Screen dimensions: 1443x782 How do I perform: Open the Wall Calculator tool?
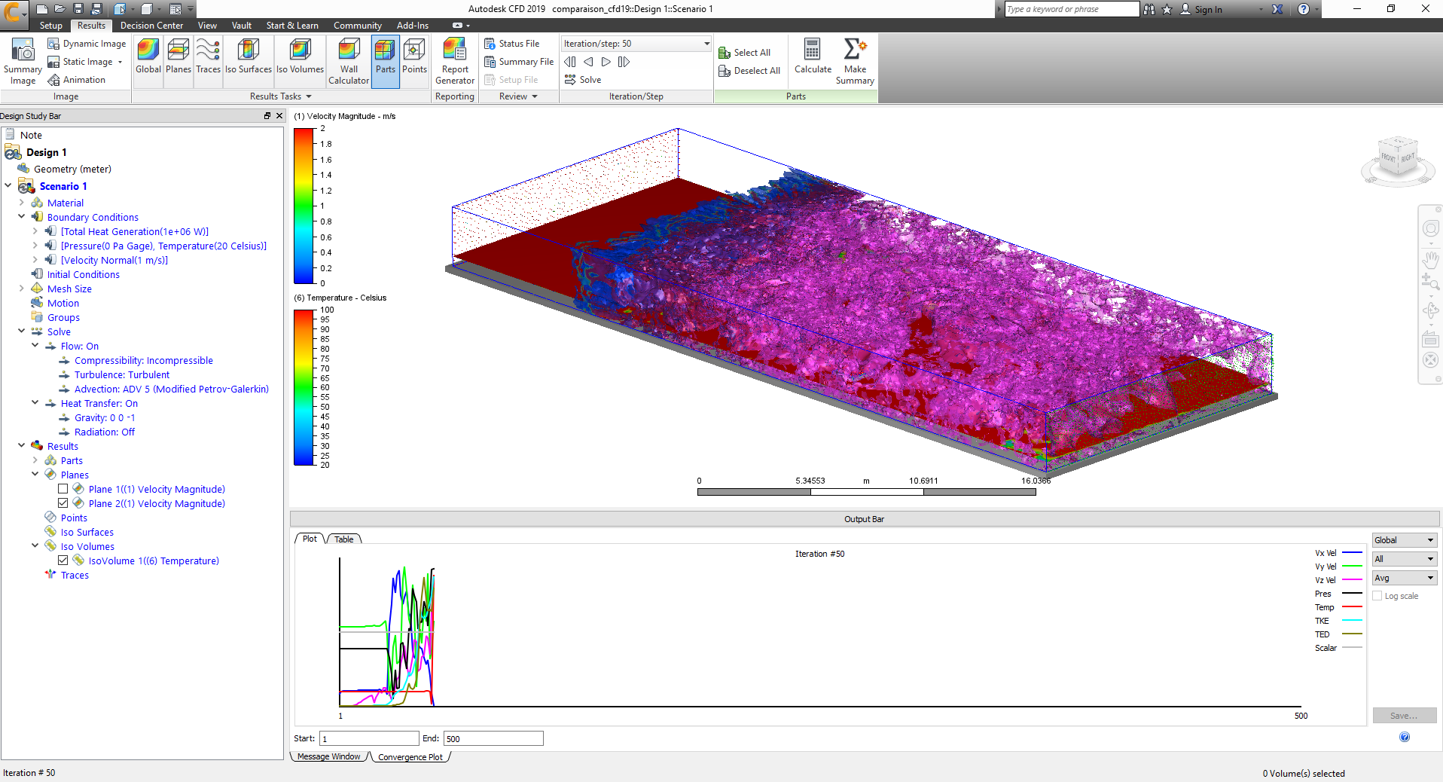point(348,60)
